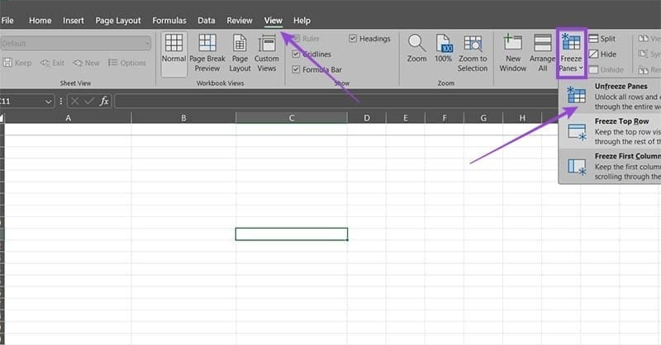Click inside the formula bar field
This screenshot has width=661, height=345.
click(330, 101)
